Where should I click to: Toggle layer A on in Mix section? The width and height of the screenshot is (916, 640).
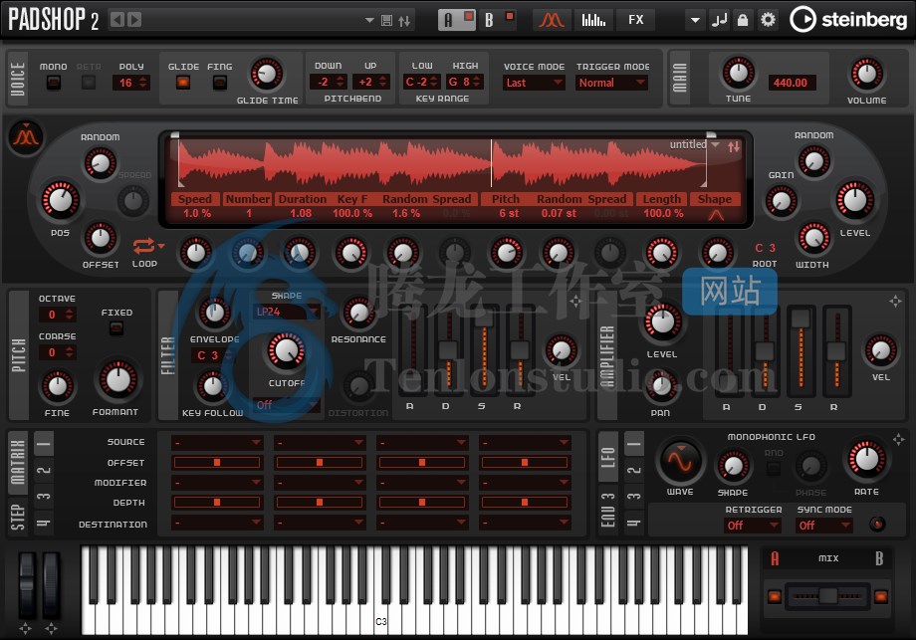coord(775,597)
